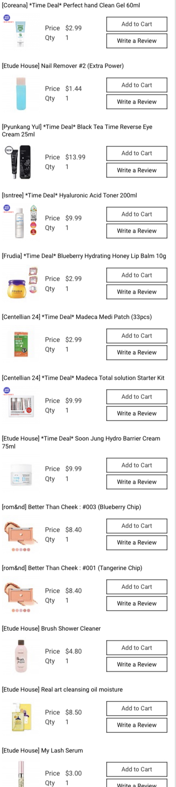Add Black Tea Eye Cream to cart

pyautogui.click(x=137, y=153)
